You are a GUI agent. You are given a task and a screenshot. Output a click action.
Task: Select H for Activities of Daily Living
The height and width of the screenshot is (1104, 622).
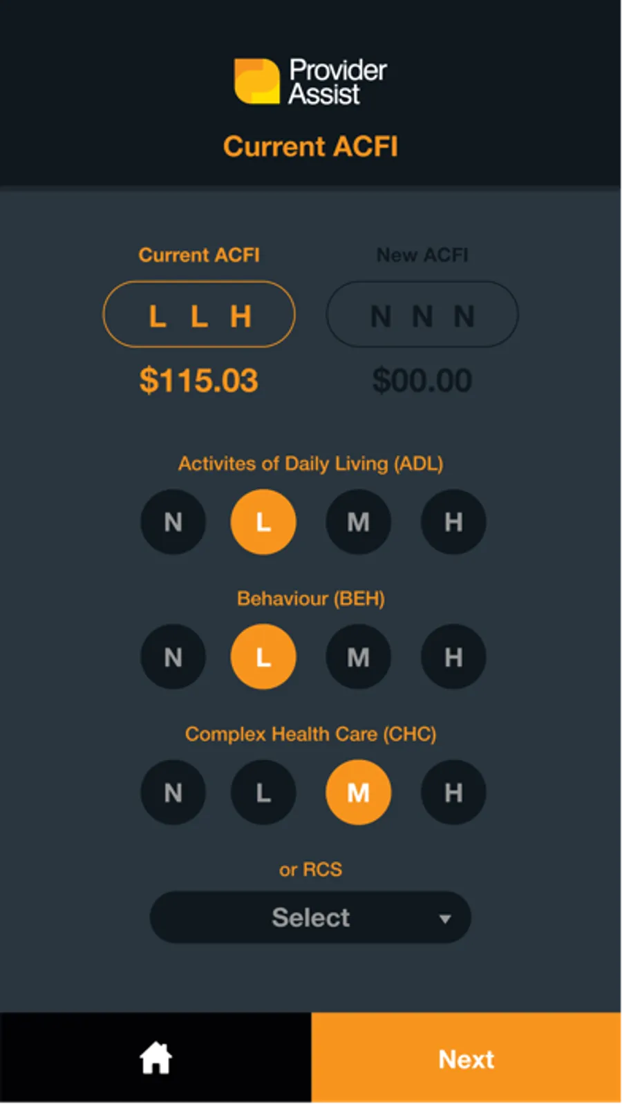(453, 522)
